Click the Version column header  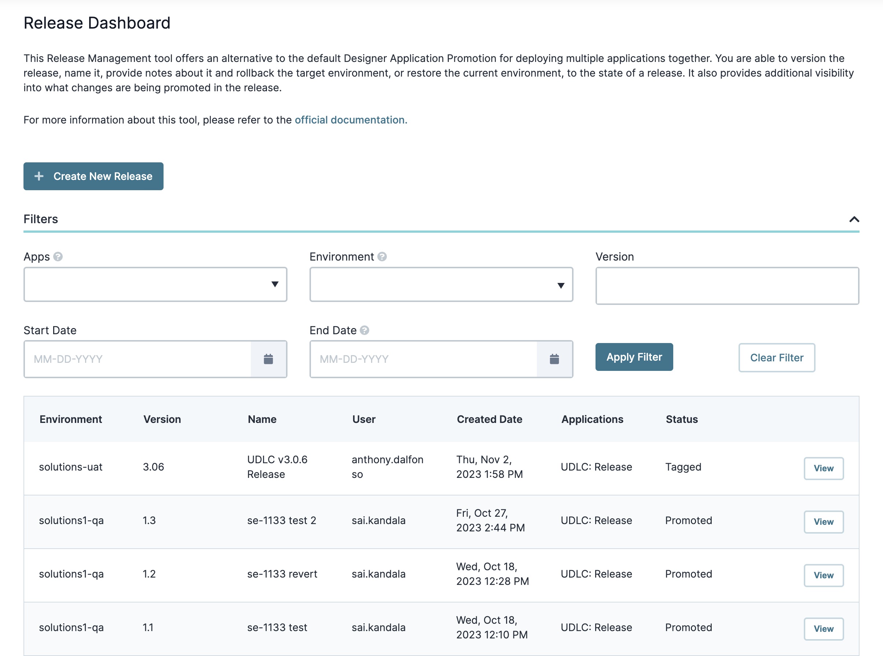[x=162, y=419]
